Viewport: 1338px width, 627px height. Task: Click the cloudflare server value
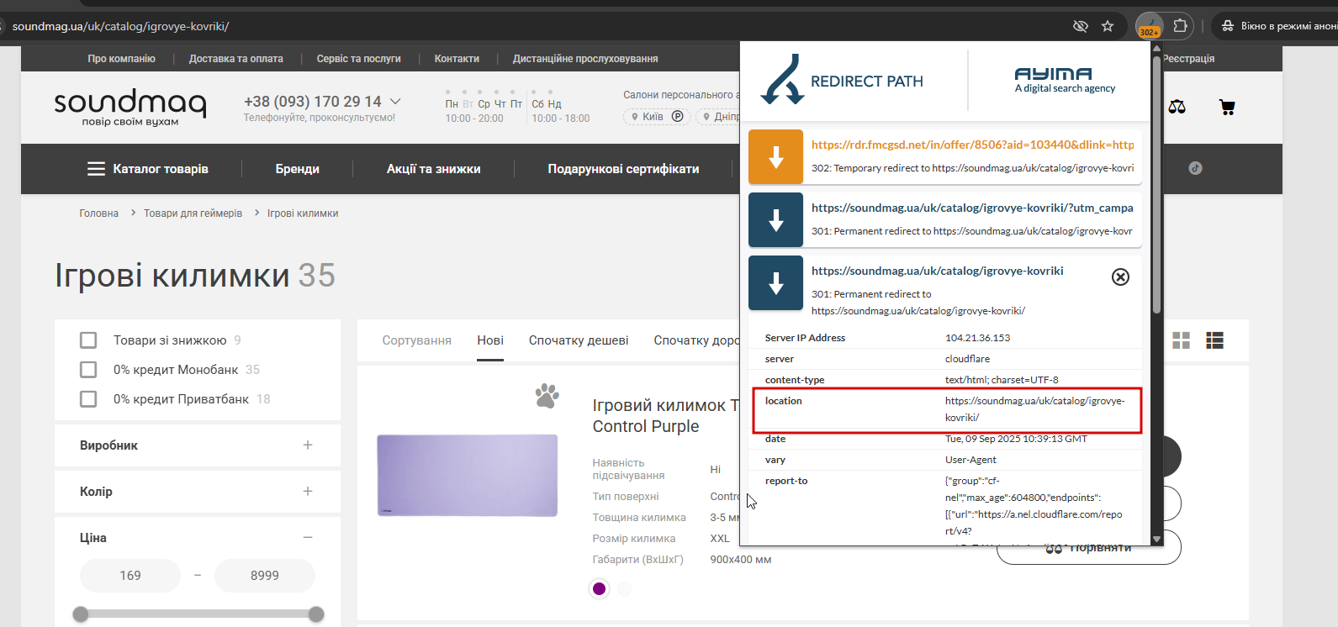click(x=968, y=359)
